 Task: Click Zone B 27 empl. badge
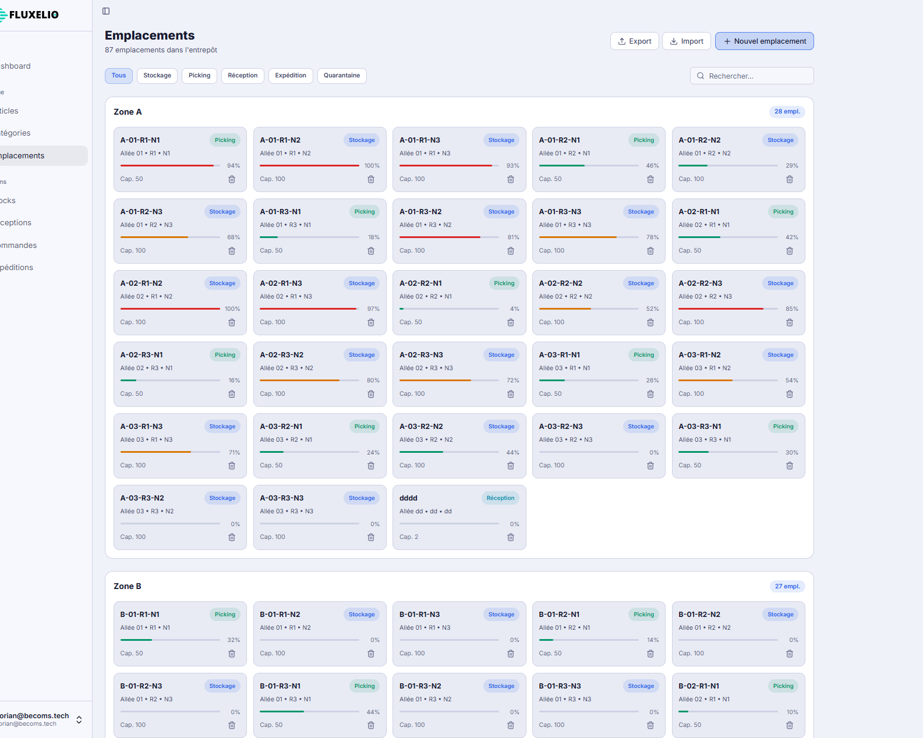click(x=787, y=586)
